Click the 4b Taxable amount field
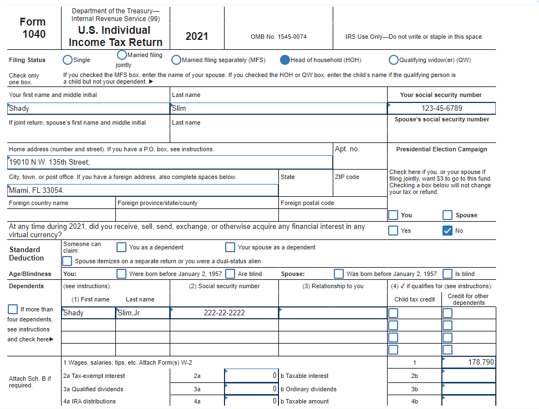539x409 pixels. click(469, 401)
